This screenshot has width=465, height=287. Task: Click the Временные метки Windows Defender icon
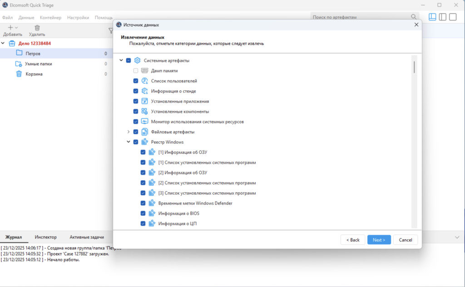tap(152, 203)
